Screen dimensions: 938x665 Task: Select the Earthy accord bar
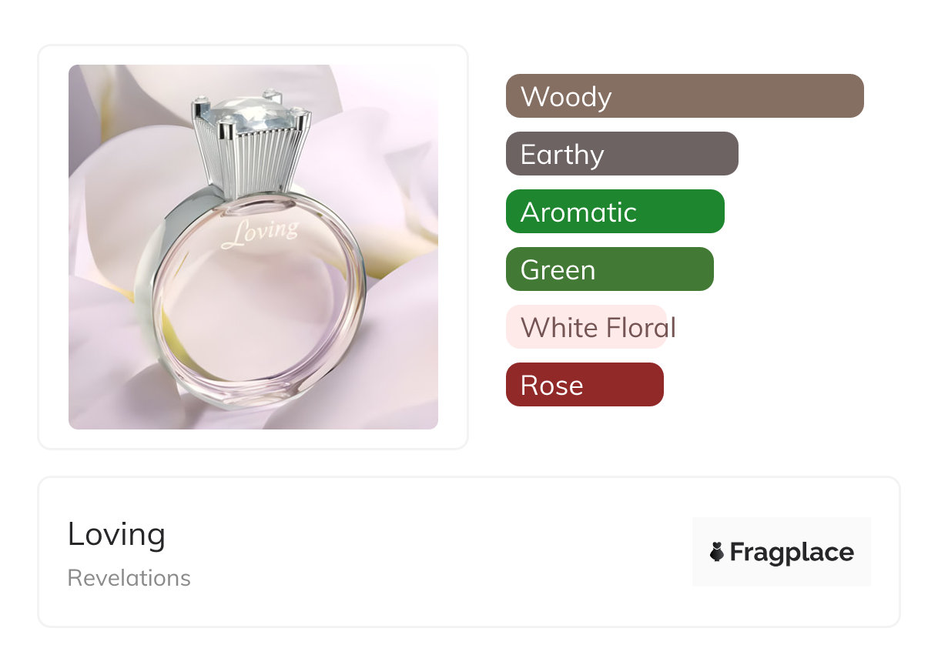[621, 154]
